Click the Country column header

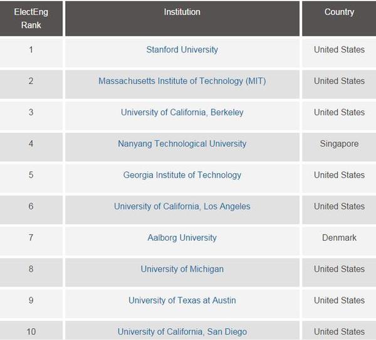(339, 18)
